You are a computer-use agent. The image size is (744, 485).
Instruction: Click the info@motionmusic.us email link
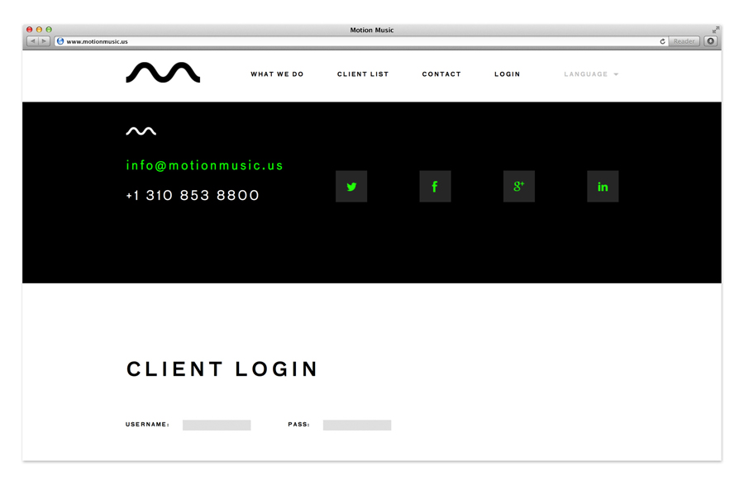coord(204,165)
